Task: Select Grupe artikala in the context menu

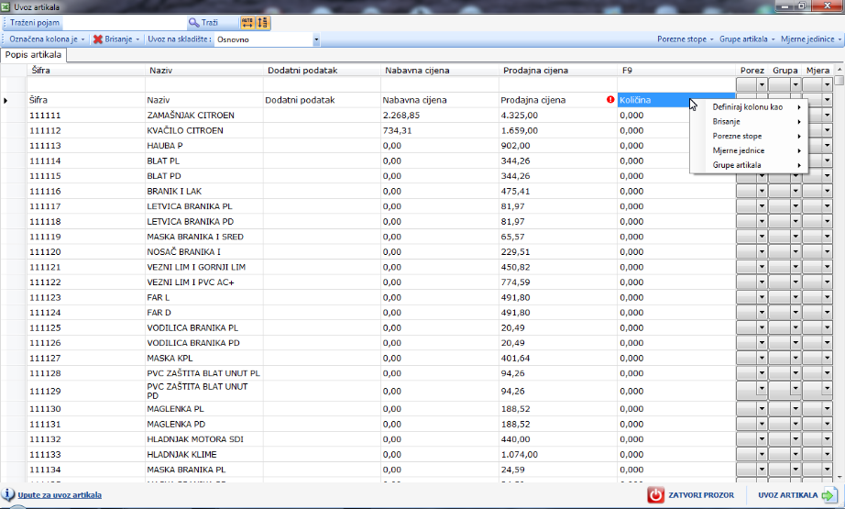Action: coord(749,165)
